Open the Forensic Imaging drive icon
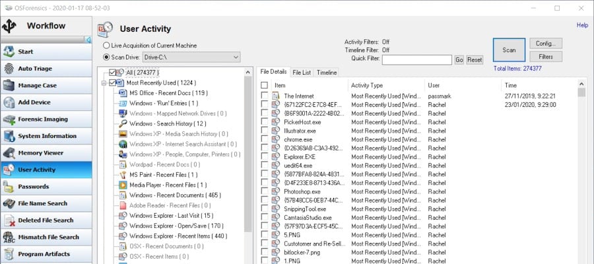Viewport: 594px width, 264px height. coord(9,119)
